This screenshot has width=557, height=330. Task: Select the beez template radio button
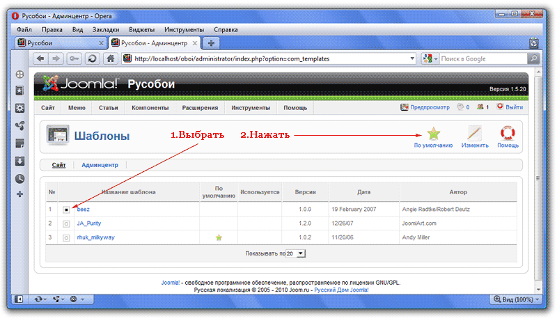click(66, 209)
